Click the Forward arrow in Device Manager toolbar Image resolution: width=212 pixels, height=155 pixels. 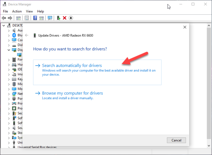pyautogui.click(x=10, y=18)
